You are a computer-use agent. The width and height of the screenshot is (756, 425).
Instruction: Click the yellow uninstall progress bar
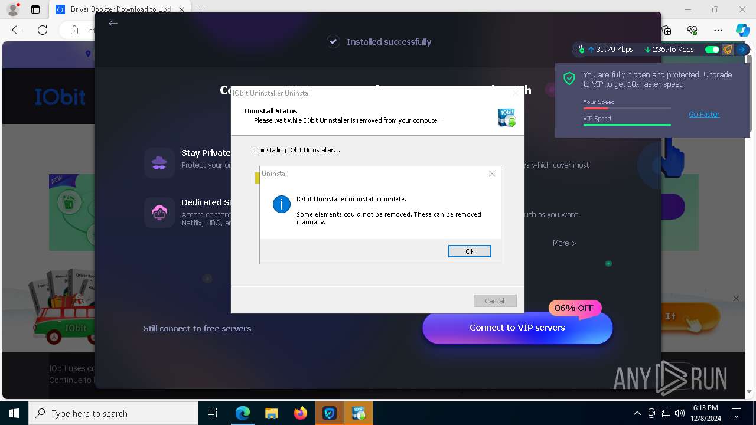pos(257,178)
